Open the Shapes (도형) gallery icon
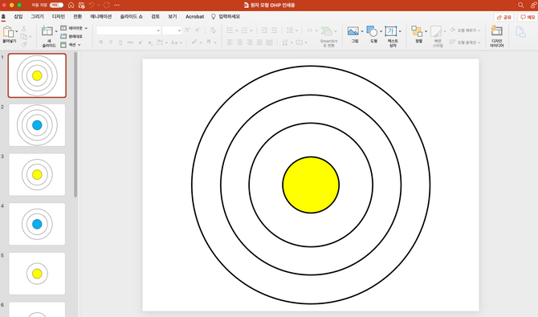Screen dimensions: 538x317 coord(372,31)
